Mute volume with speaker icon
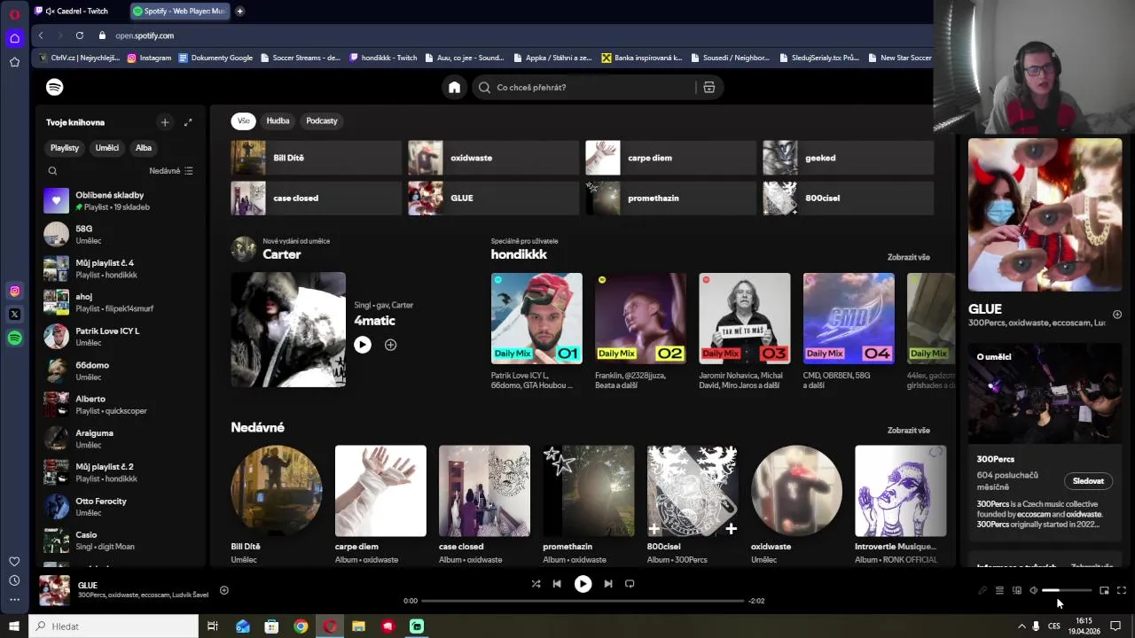The height and width of the screenshot is (638, 1135). [x=1034, y=590]
